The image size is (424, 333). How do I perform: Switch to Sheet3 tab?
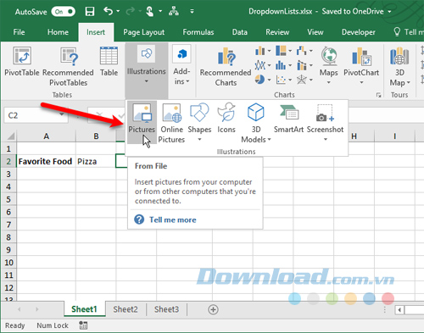click(166, 309)
